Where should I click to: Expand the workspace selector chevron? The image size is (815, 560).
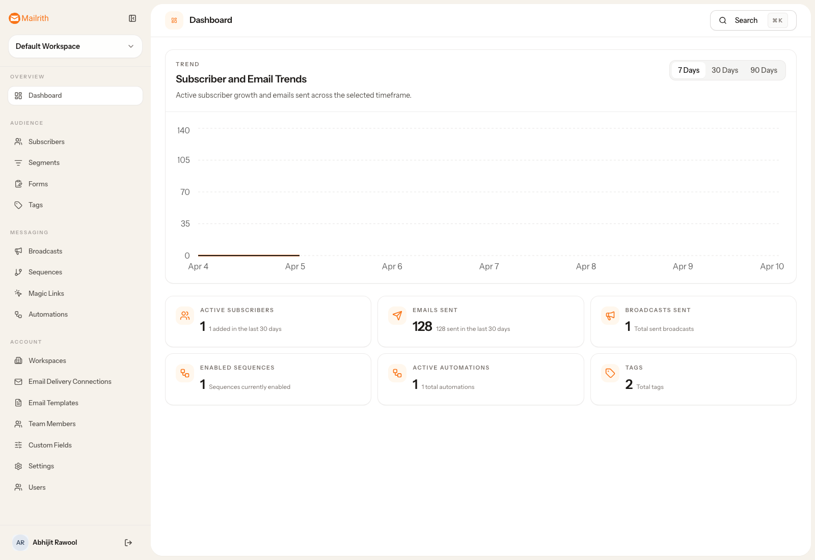131,46
